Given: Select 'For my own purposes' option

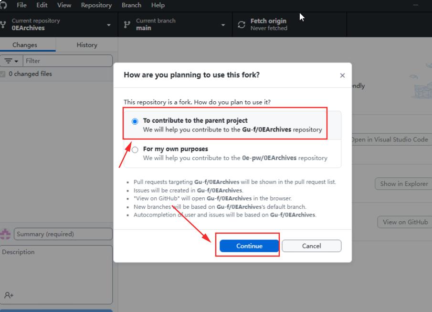Looking at the screenshot, I should coord(135,150).
